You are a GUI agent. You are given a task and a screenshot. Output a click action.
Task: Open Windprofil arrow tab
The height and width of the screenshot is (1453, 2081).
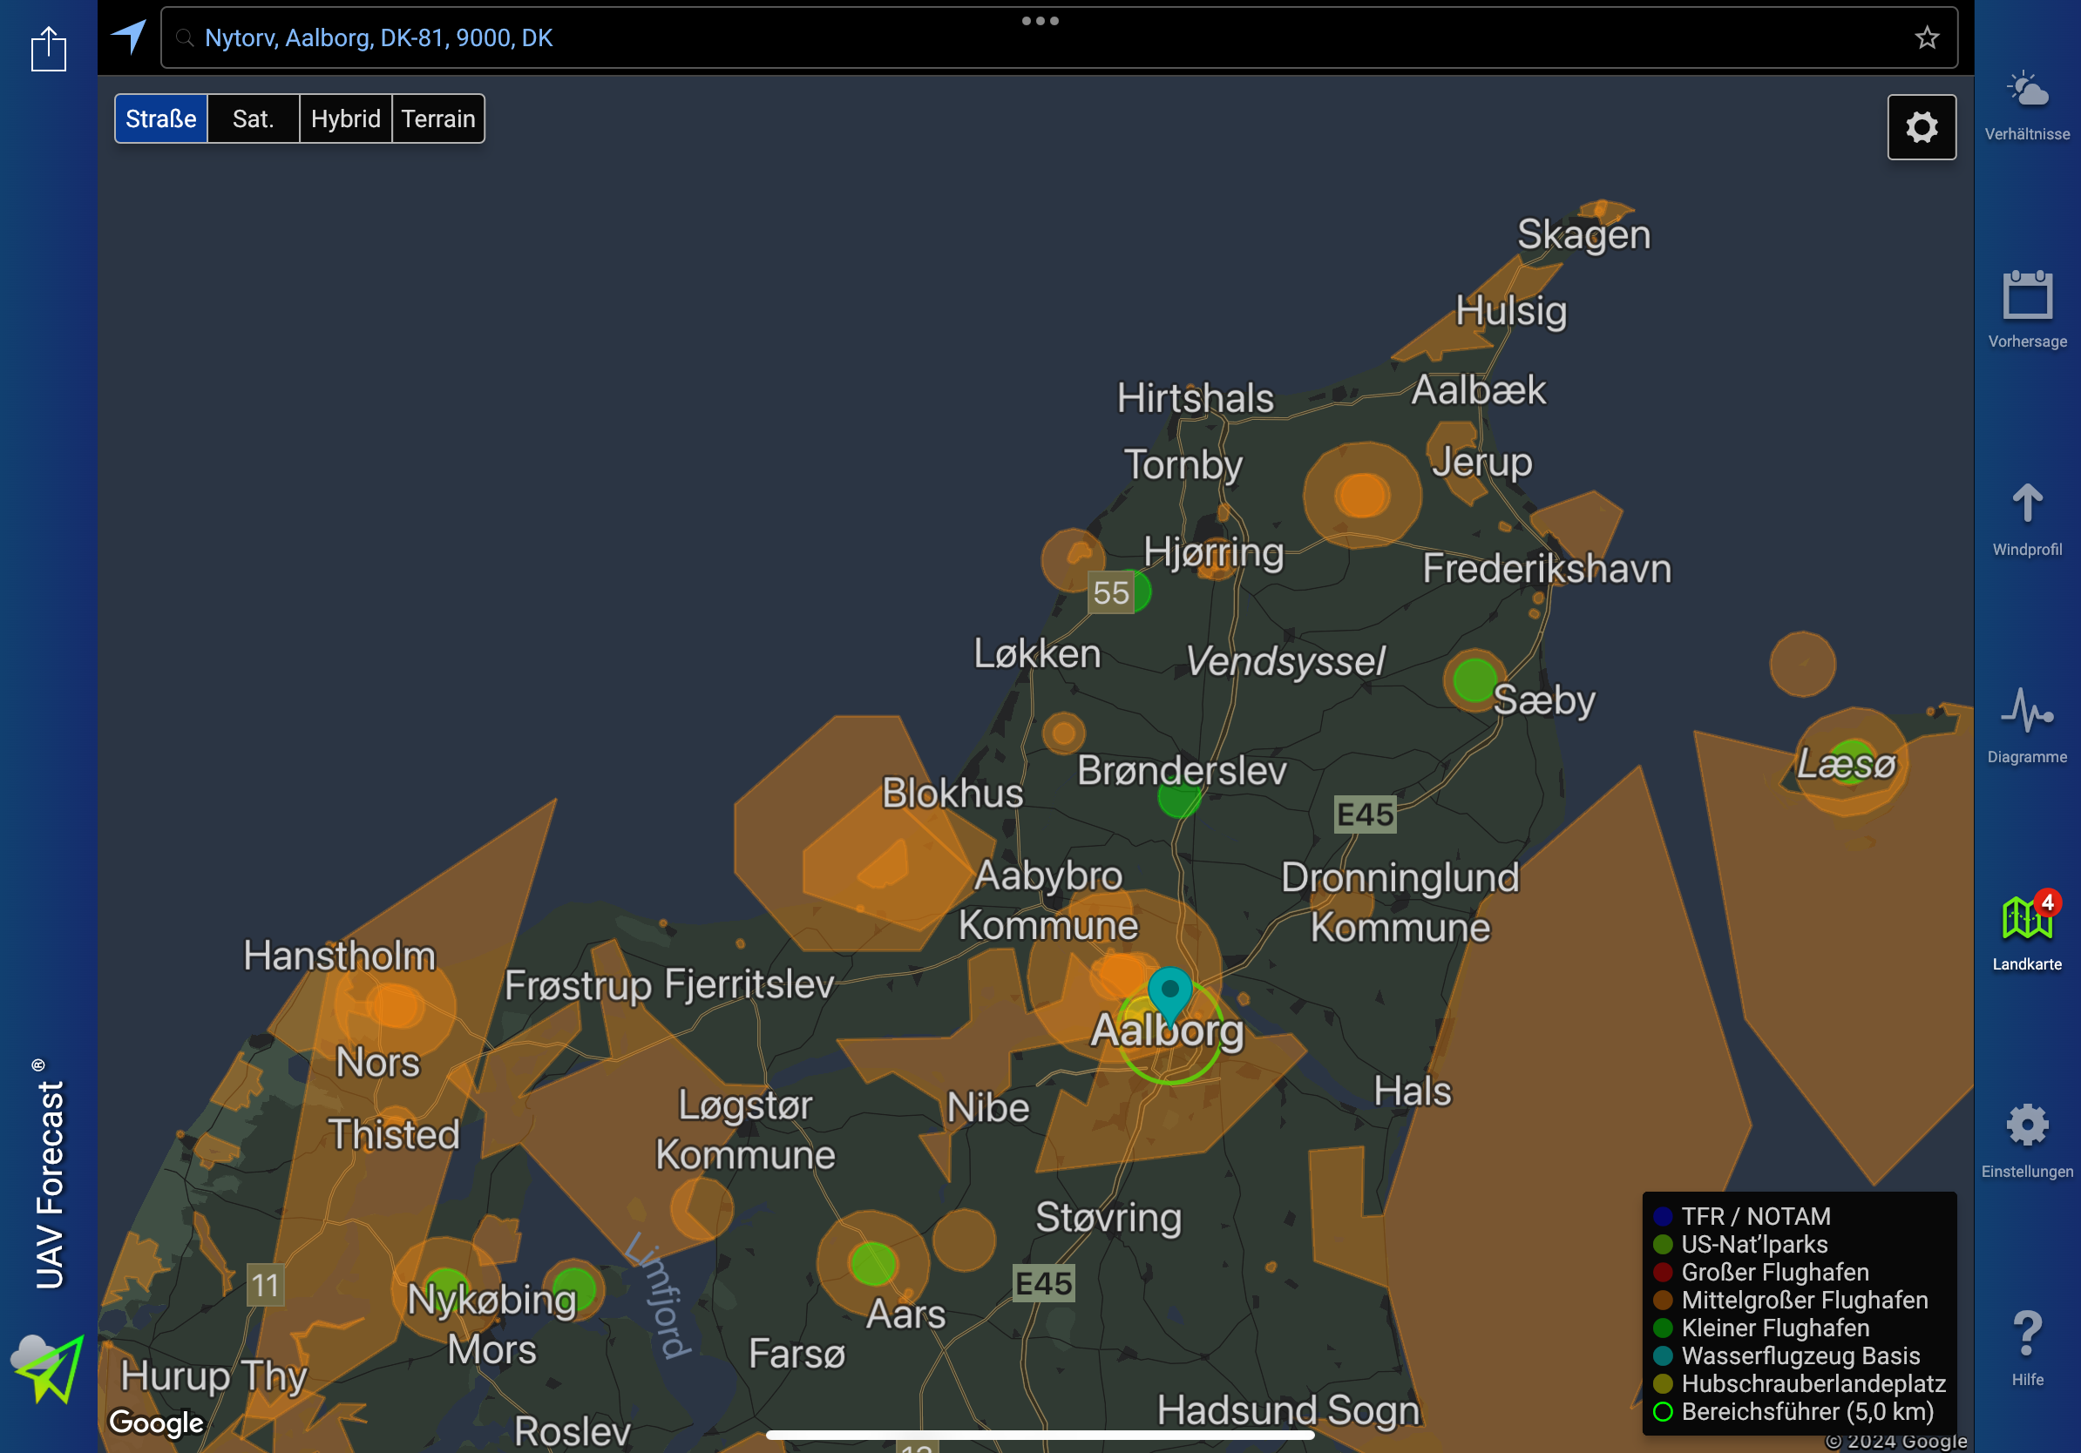[x=2027, y=520]
